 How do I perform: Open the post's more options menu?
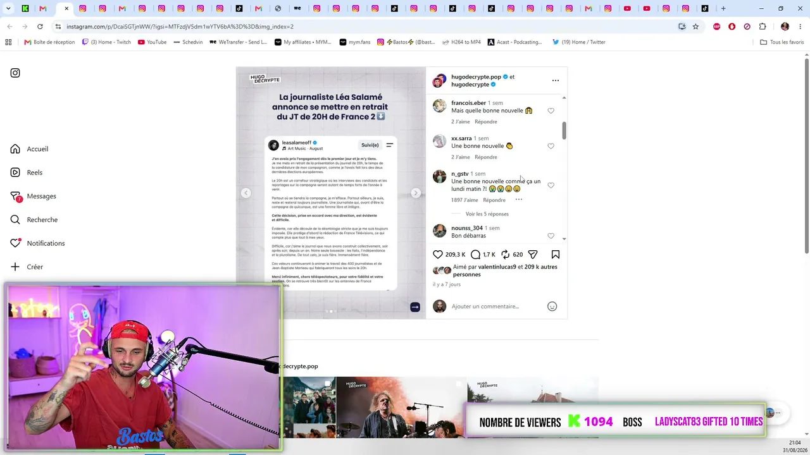556,81
